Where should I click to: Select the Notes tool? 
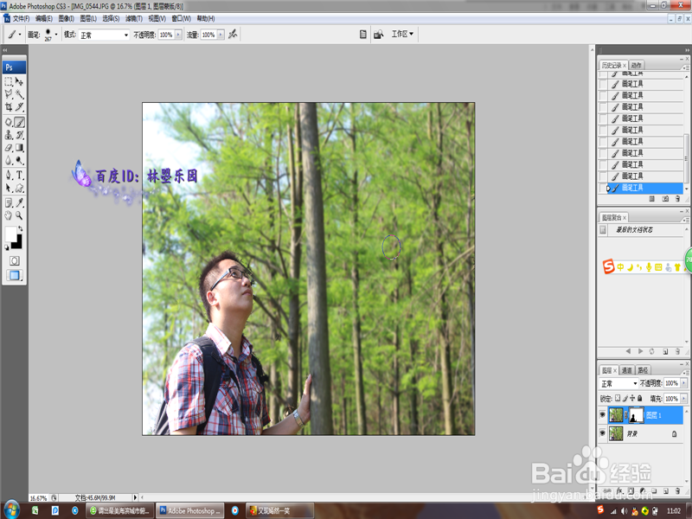point(9,203)
